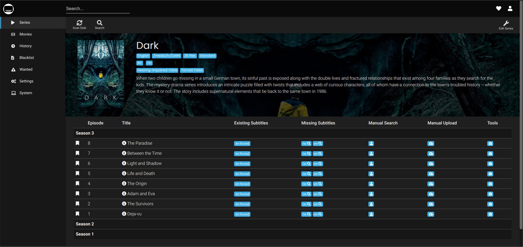Toggle monitored bookmark for Adam and Eva
Image resolution: width=523 pixels, height=247 pixels.
pyautogui.click(x=78, y=194)
